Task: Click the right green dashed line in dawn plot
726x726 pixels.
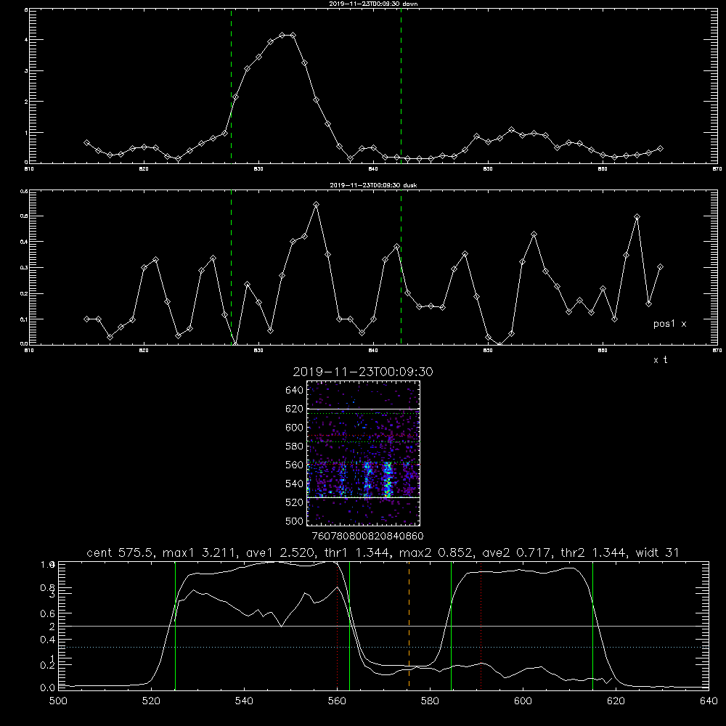Action: [x=401, y=86]
